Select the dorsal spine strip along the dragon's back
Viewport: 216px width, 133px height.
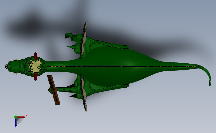tap(125, 66)
